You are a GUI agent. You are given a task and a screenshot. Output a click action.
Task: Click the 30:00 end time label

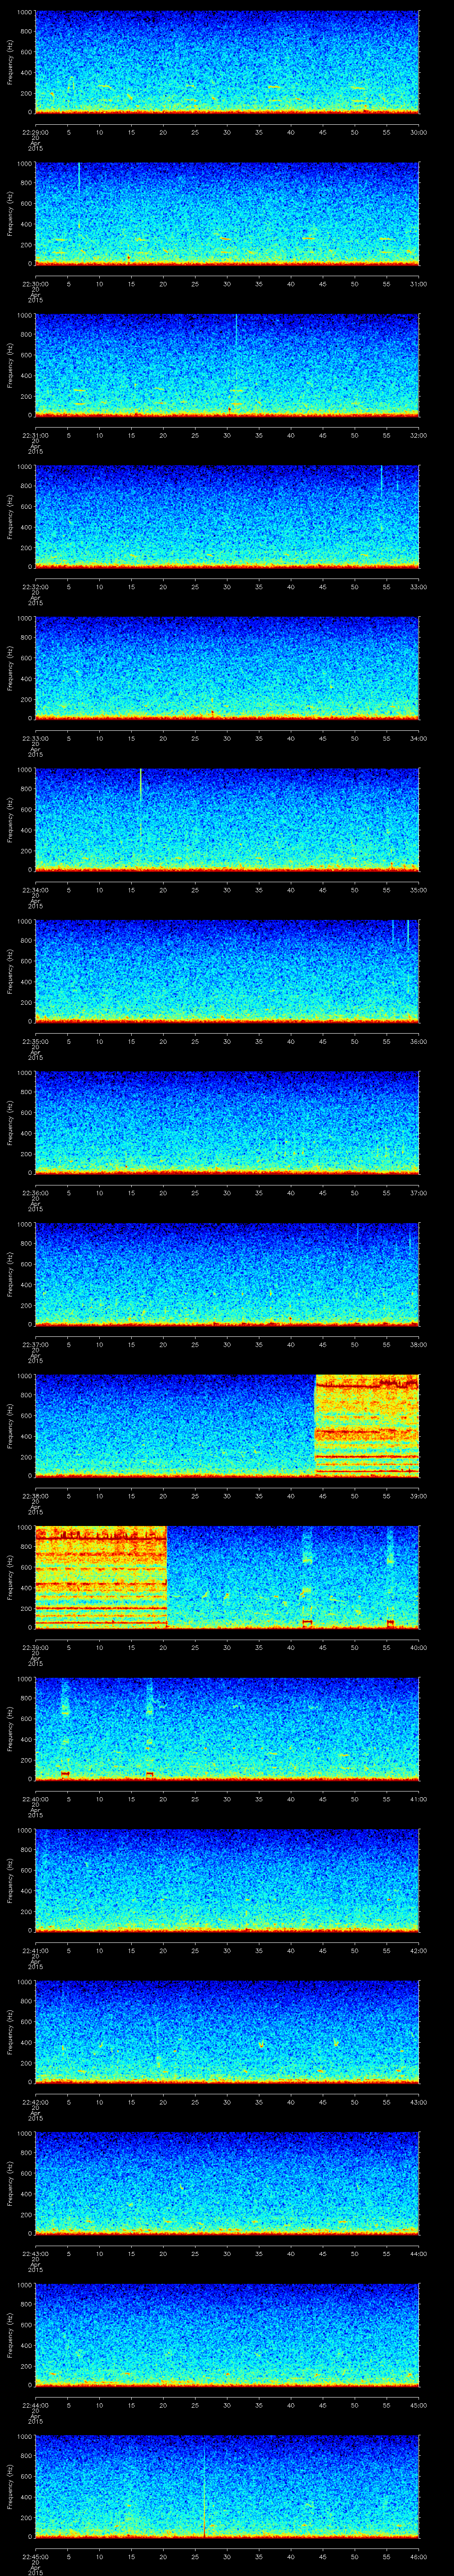tap(418, 132)
